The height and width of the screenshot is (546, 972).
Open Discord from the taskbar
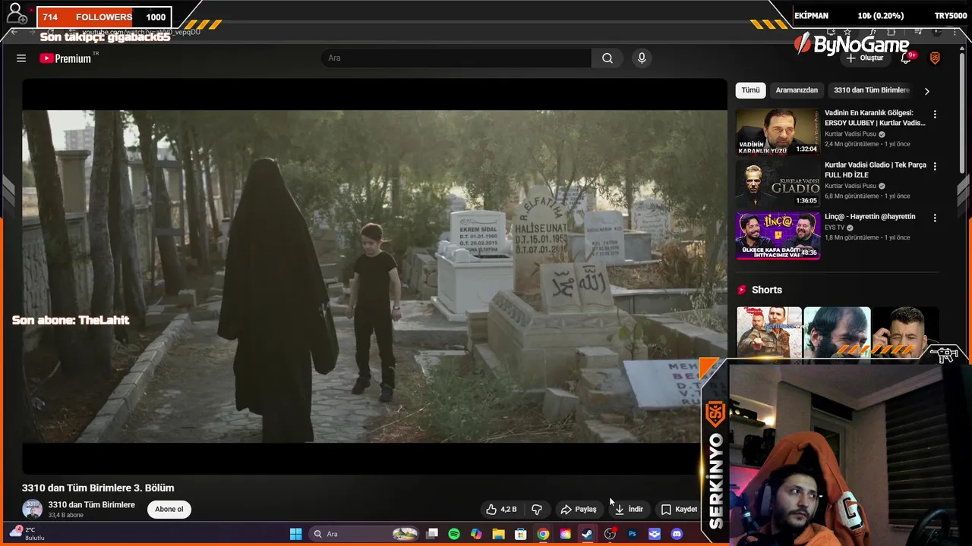point(677,534)
